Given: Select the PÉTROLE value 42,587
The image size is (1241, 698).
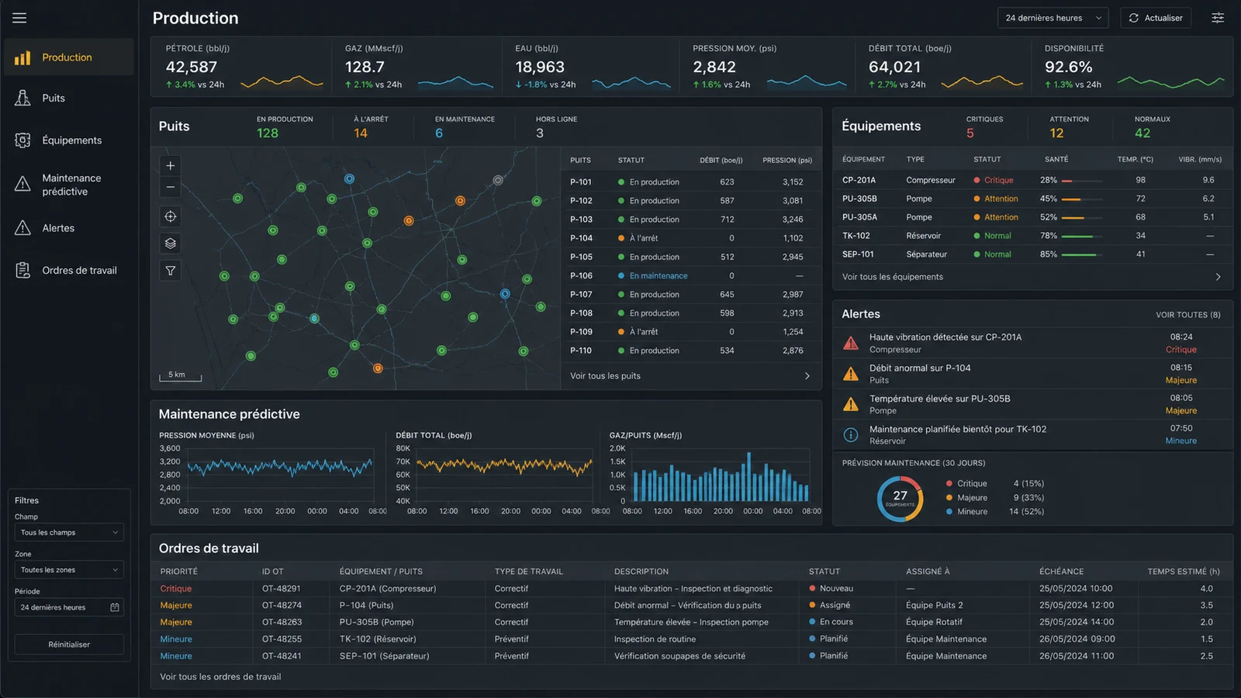Looking at the screenshot, I should tap(192, 67).
